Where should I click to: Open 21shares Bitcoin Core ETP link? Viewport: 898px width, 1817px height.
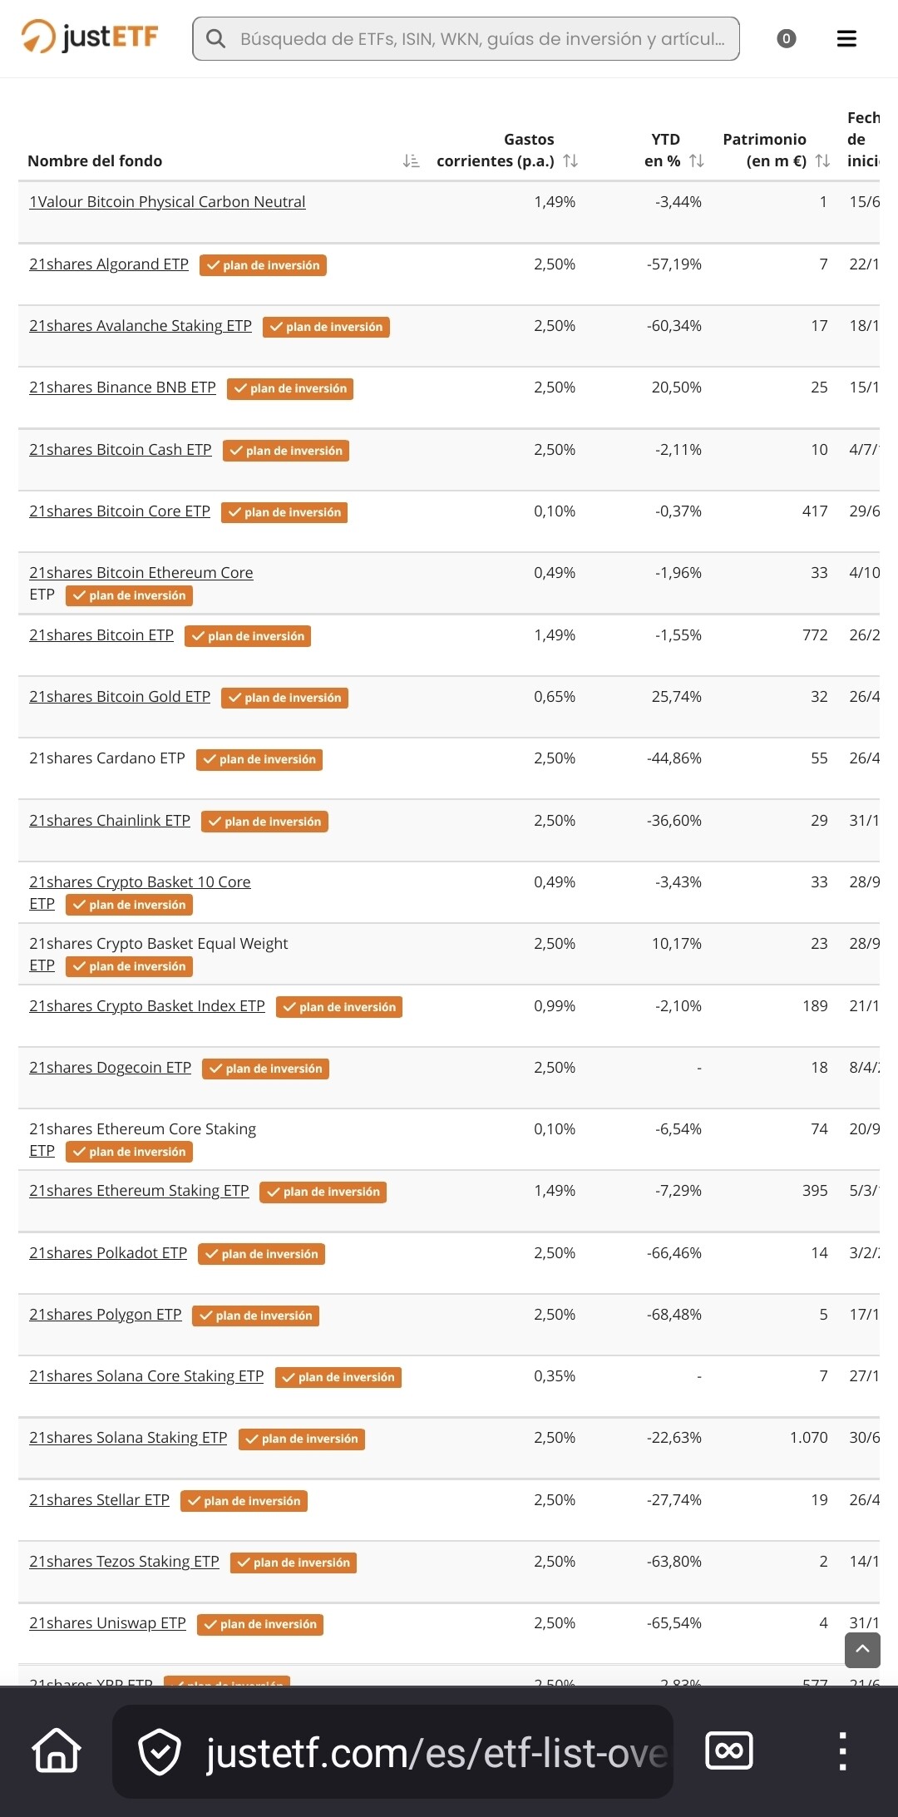point(120,511)
